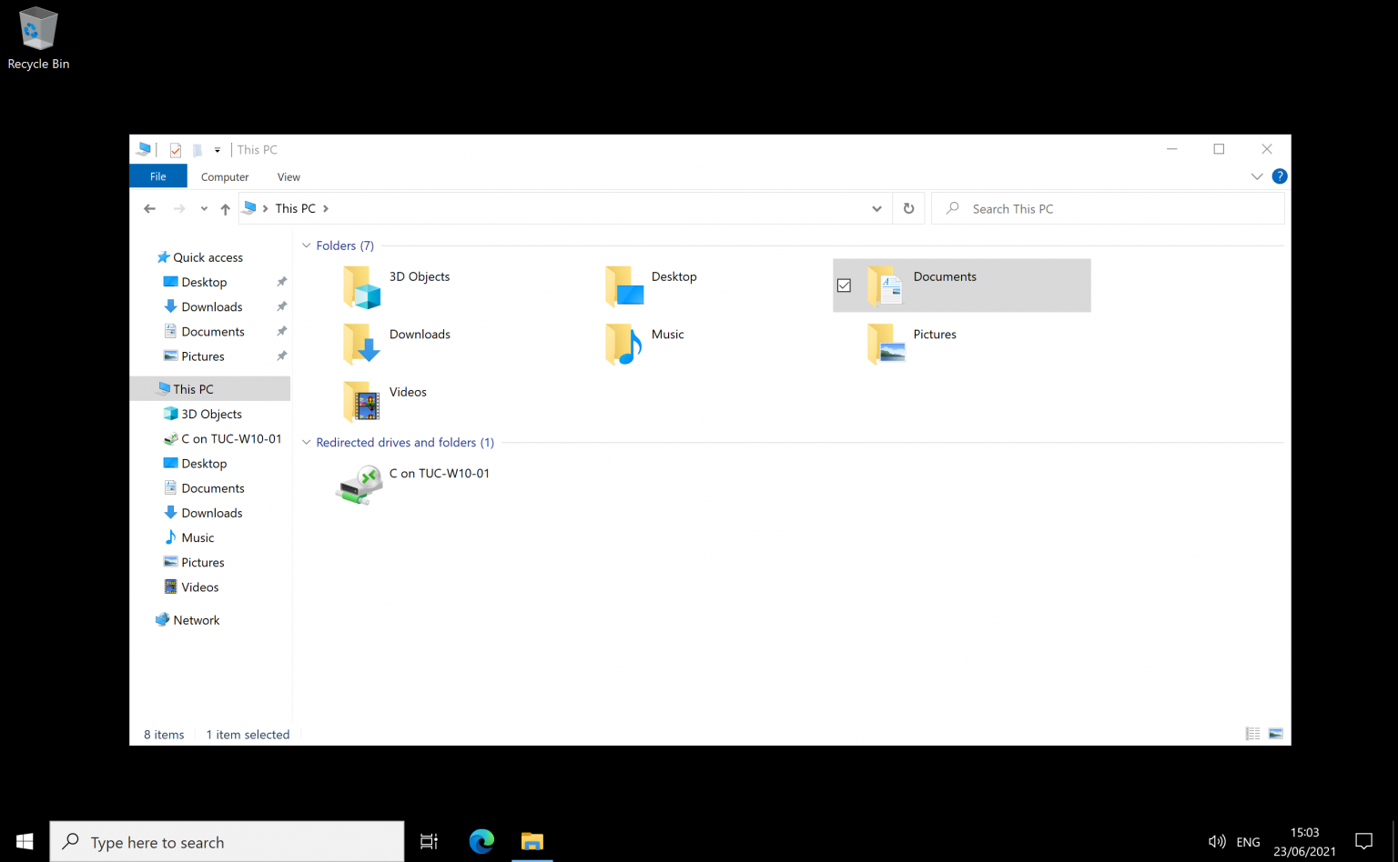This screenshot has height=862, width=1398.
Task: Collapse the Redirected drives and folders section
Action: (306, 442)
